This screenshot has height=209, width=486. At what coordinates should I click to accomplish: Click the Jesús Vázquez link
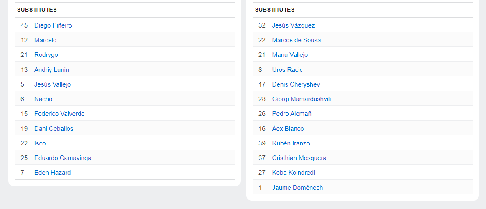(x=293, y=25)
